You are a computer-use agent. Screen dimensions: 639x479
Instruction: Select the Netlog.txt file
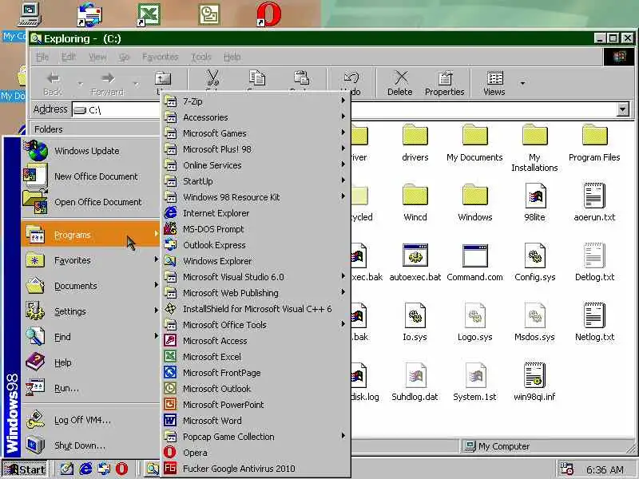[594, 323]
